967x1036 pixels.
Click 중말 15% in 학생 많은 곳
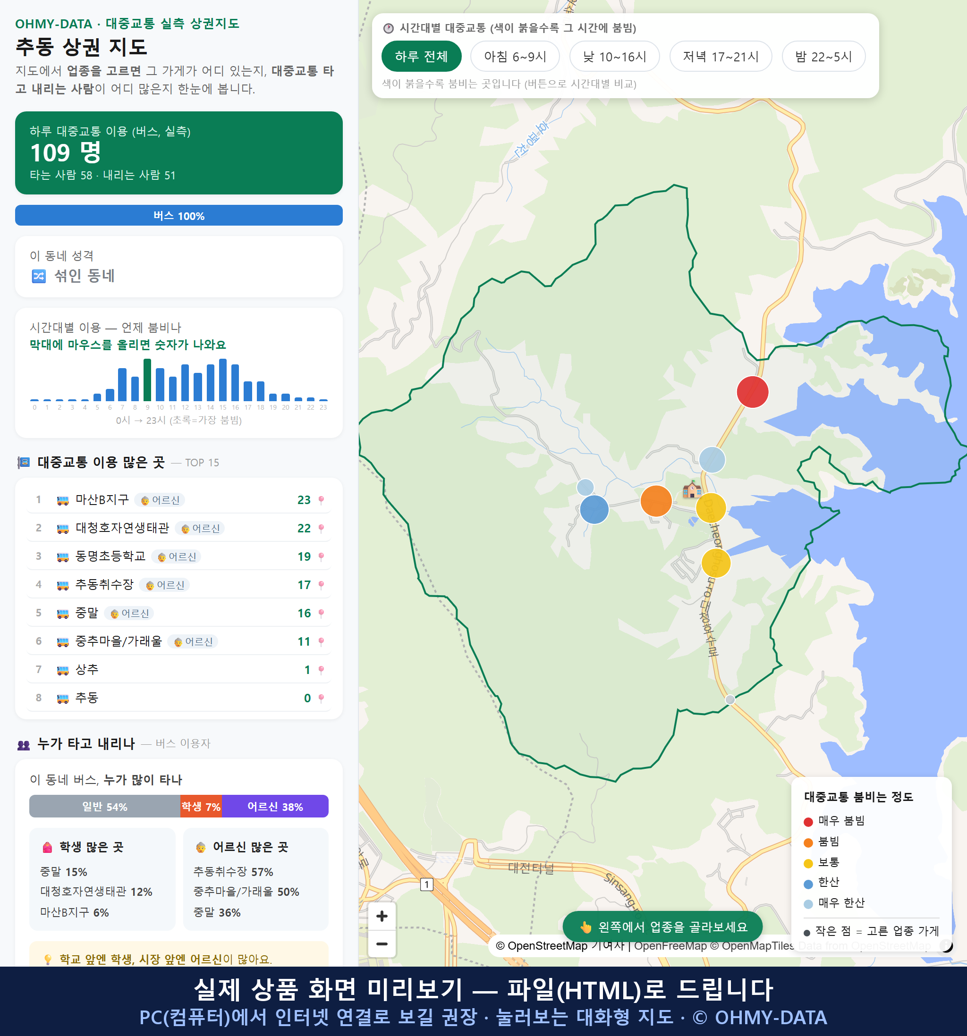pyautogui.click(x=64, y=872)
